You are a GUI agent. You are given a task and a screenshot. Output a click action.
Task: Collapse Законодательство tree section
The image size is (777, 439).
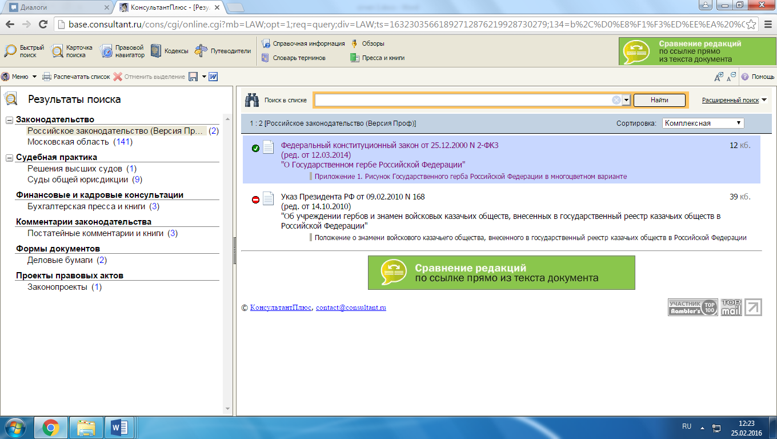[x=10, y=120]
